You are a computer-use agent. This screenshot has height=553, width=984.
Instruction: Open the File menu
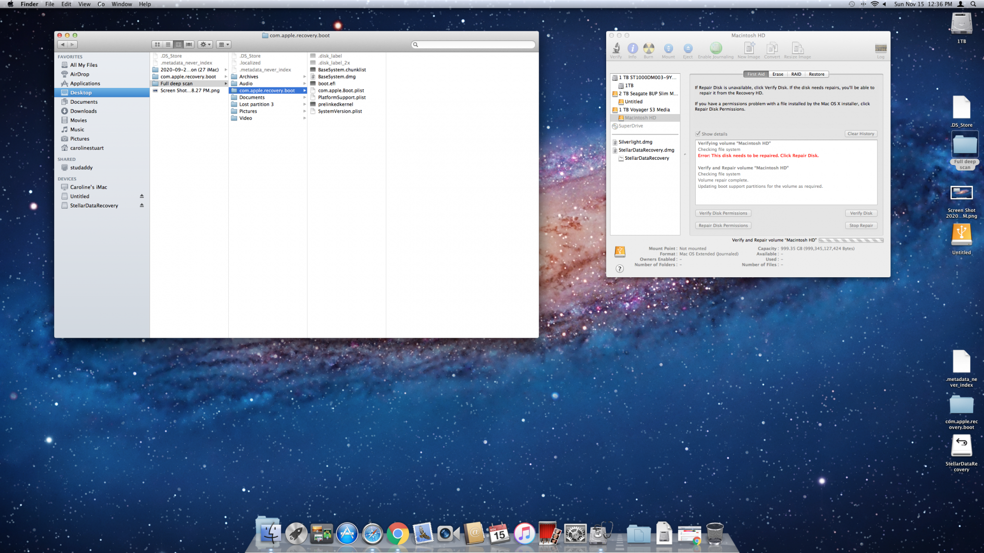pos(50,4)
